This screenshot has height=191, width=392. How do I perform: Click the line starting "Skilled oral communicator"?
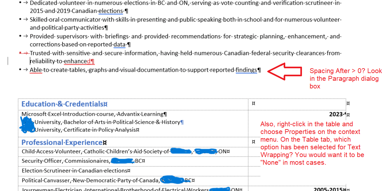coord(185,20)
